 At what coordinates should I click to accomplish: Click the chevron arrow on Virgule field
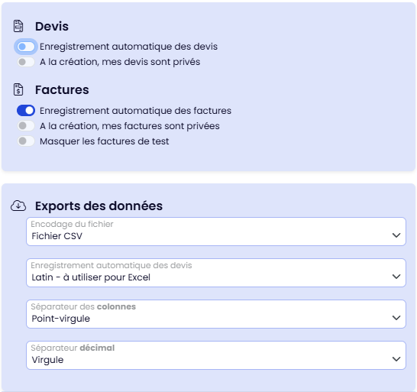396,359
